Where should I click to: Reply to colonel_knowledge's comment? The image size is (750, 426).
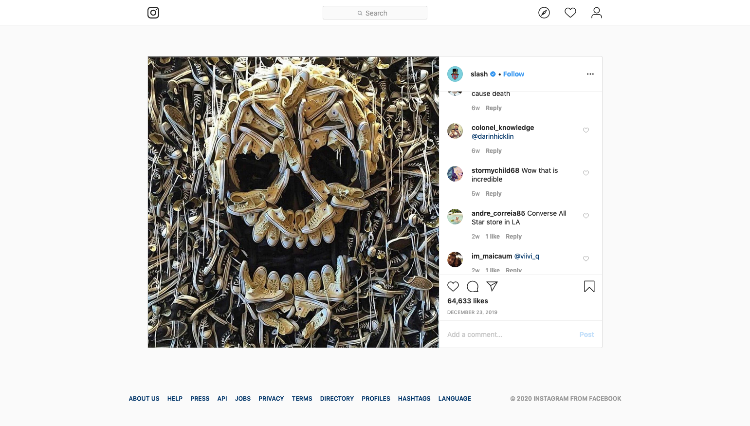pos(494,151)
